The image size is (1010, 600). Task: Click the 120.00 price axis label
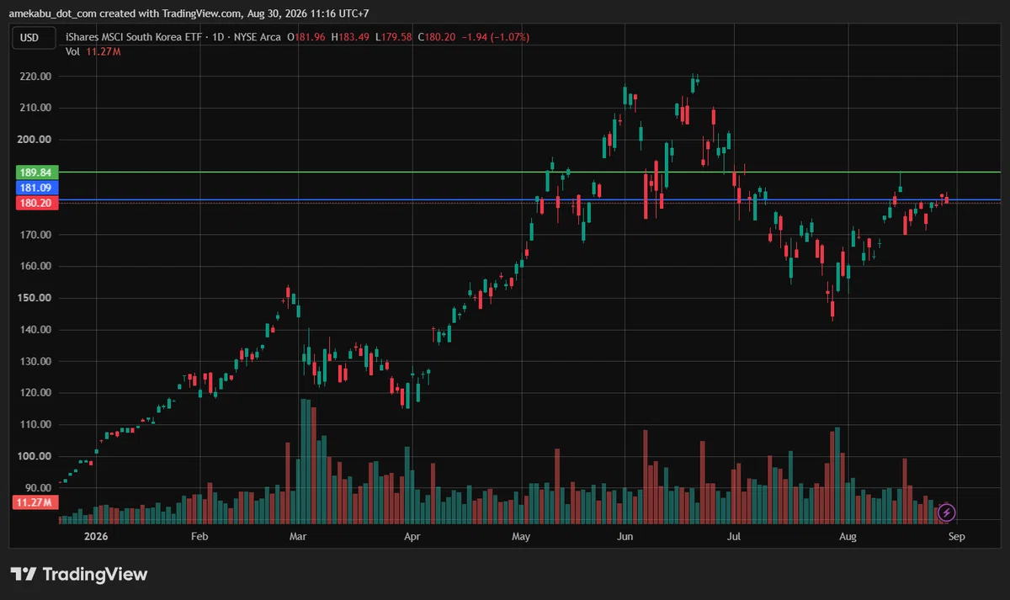[x=35, y=393]
